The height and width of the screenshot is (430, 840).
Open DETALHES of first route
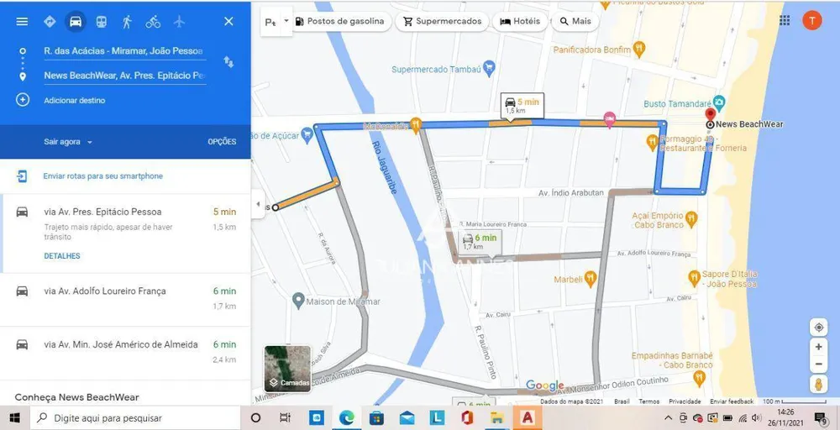pyautogui.click(x=62, y=256)
